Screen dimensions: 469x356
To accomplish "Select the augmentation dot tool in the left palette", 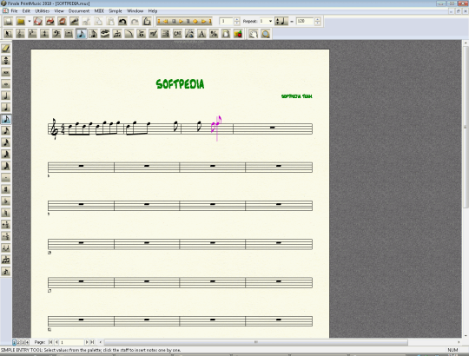I will click(x=6, y=177).
